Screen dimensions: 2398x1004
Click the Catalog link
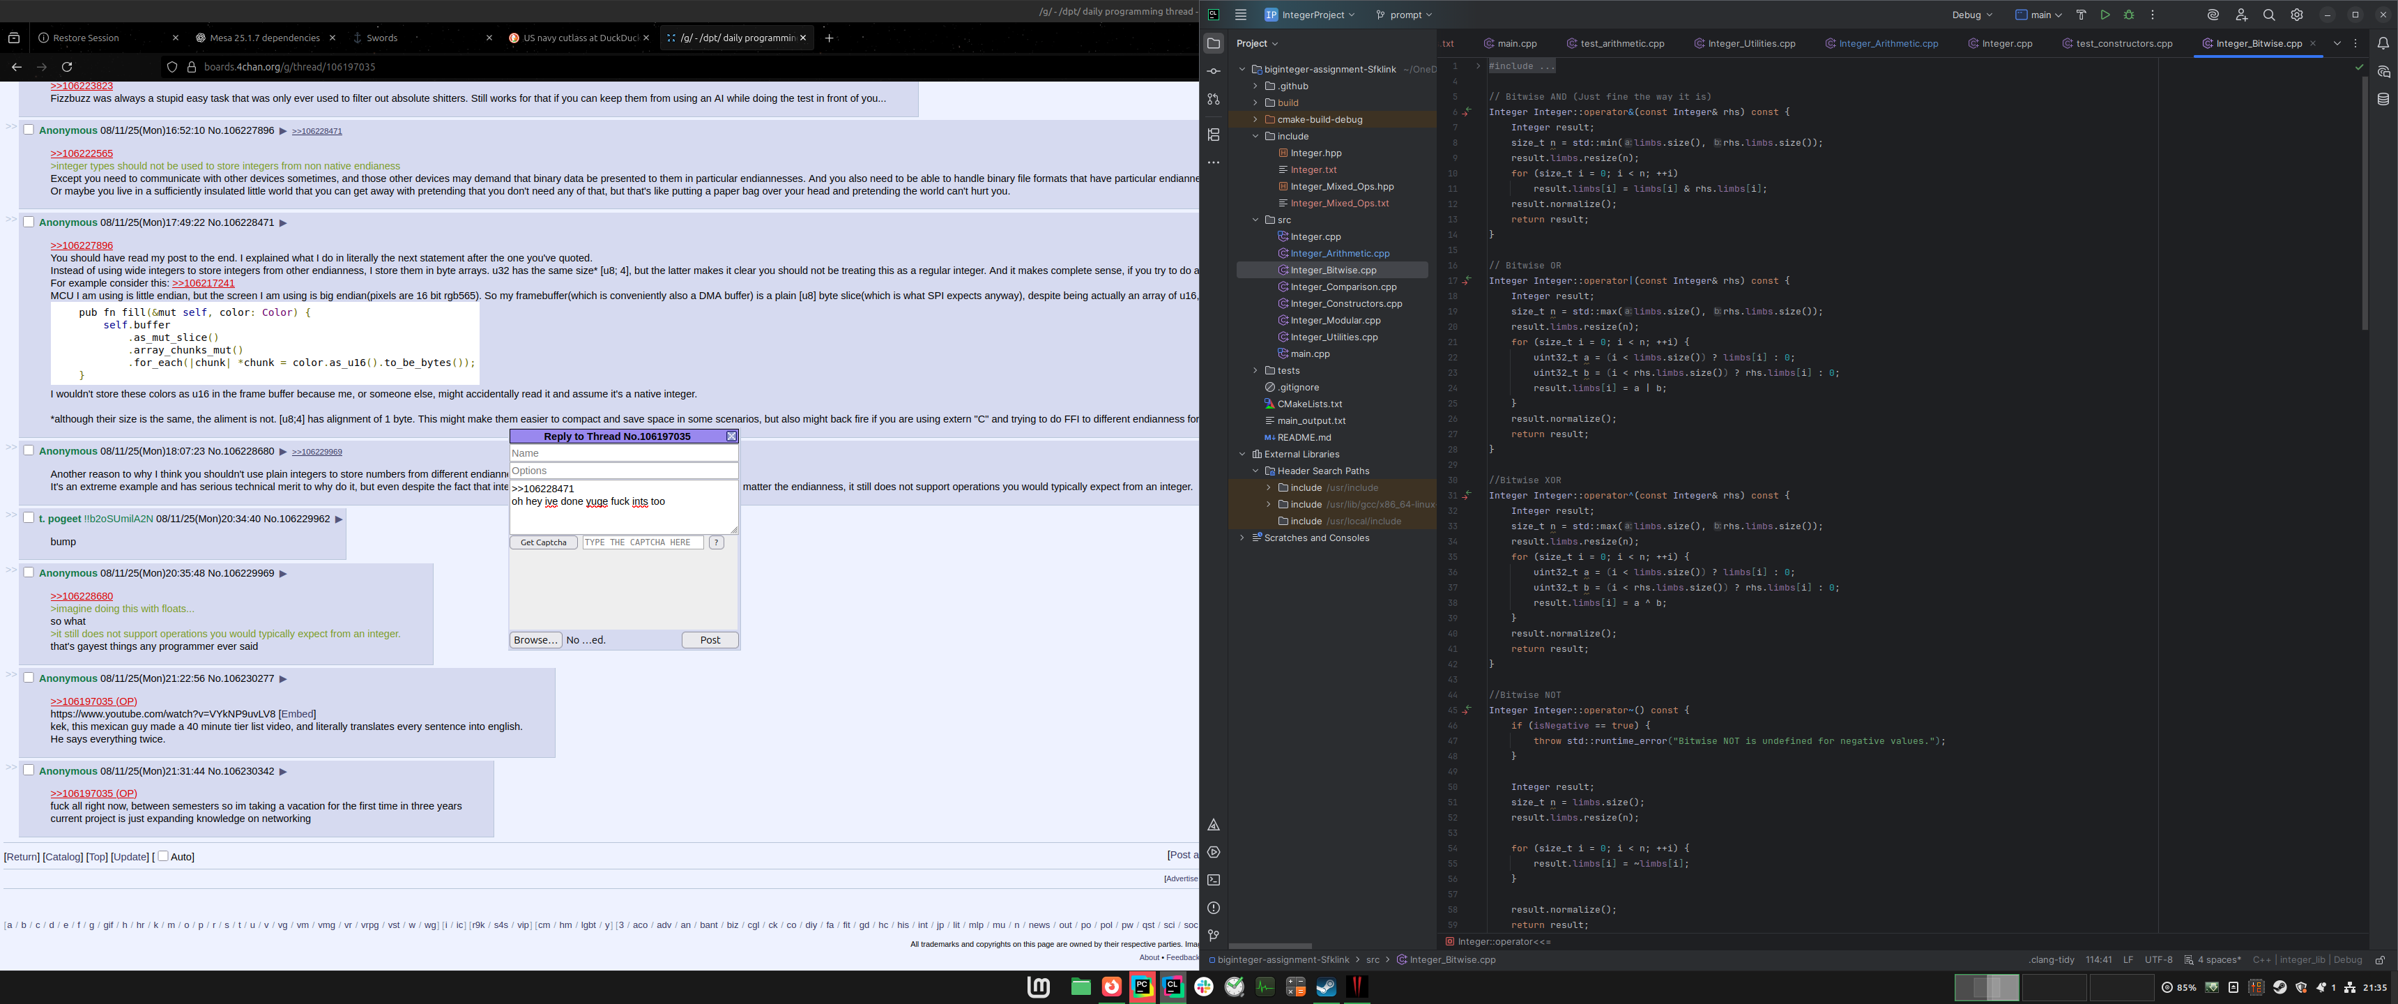(x=63, y=857)
